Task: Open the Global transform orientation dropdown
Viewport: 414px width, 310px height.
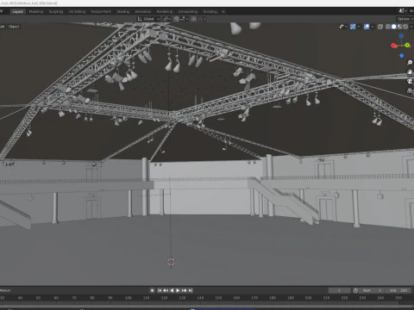Action: pos(148,19)
